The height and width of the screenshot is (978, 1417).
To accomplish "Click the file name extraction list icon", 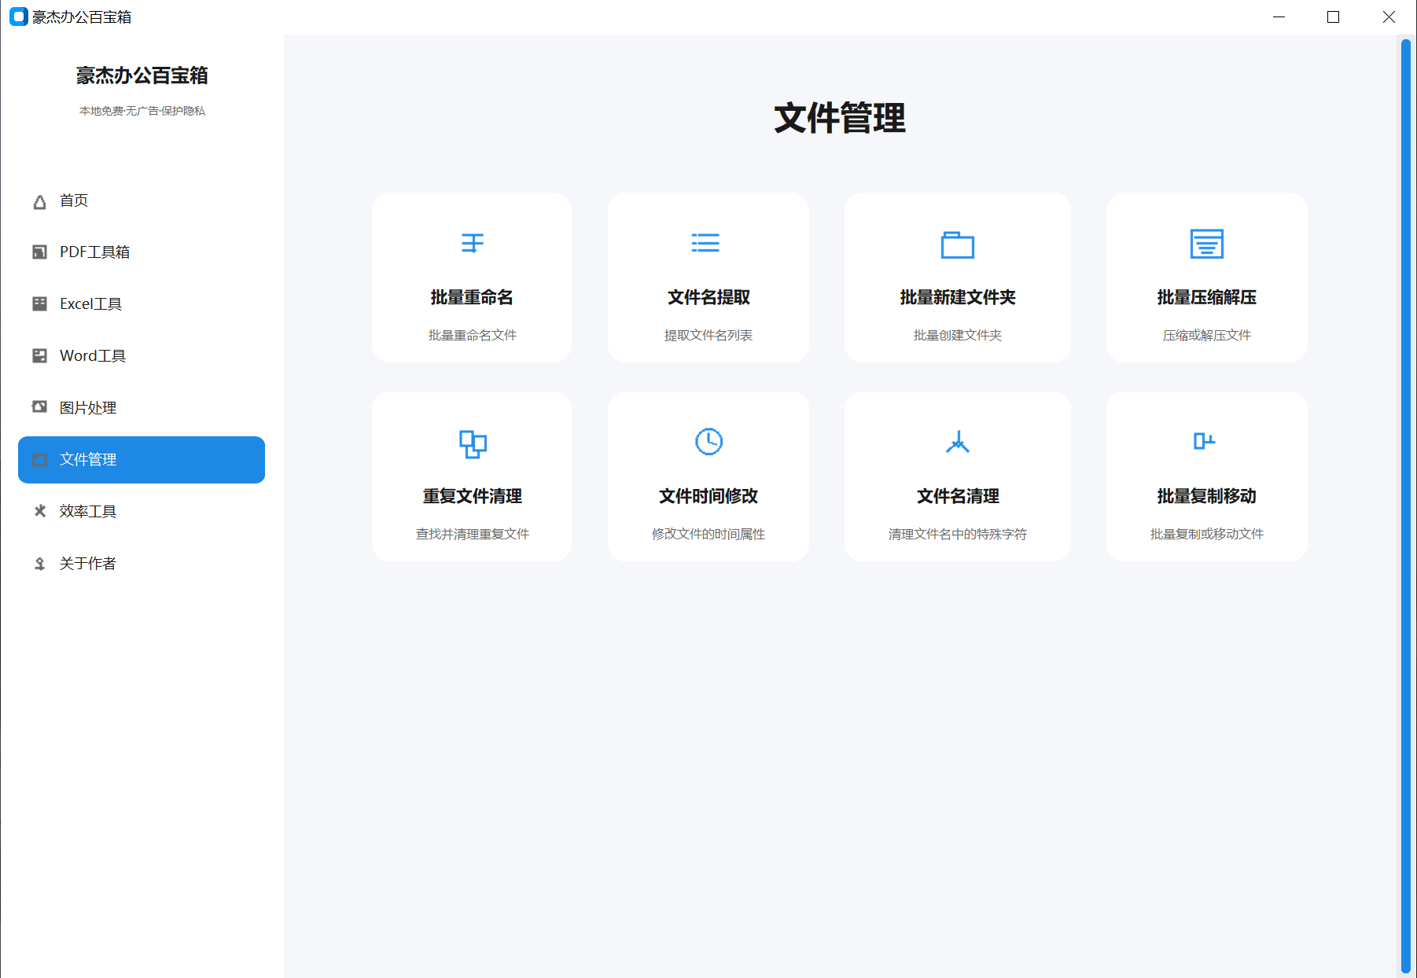I will click(705, 243).
